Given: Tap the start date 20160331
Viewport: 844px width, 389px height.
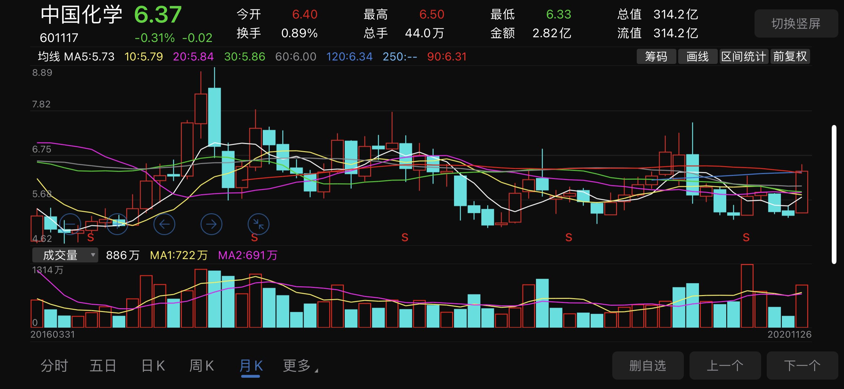Looking at the screenshot, I should click(53, 335).
